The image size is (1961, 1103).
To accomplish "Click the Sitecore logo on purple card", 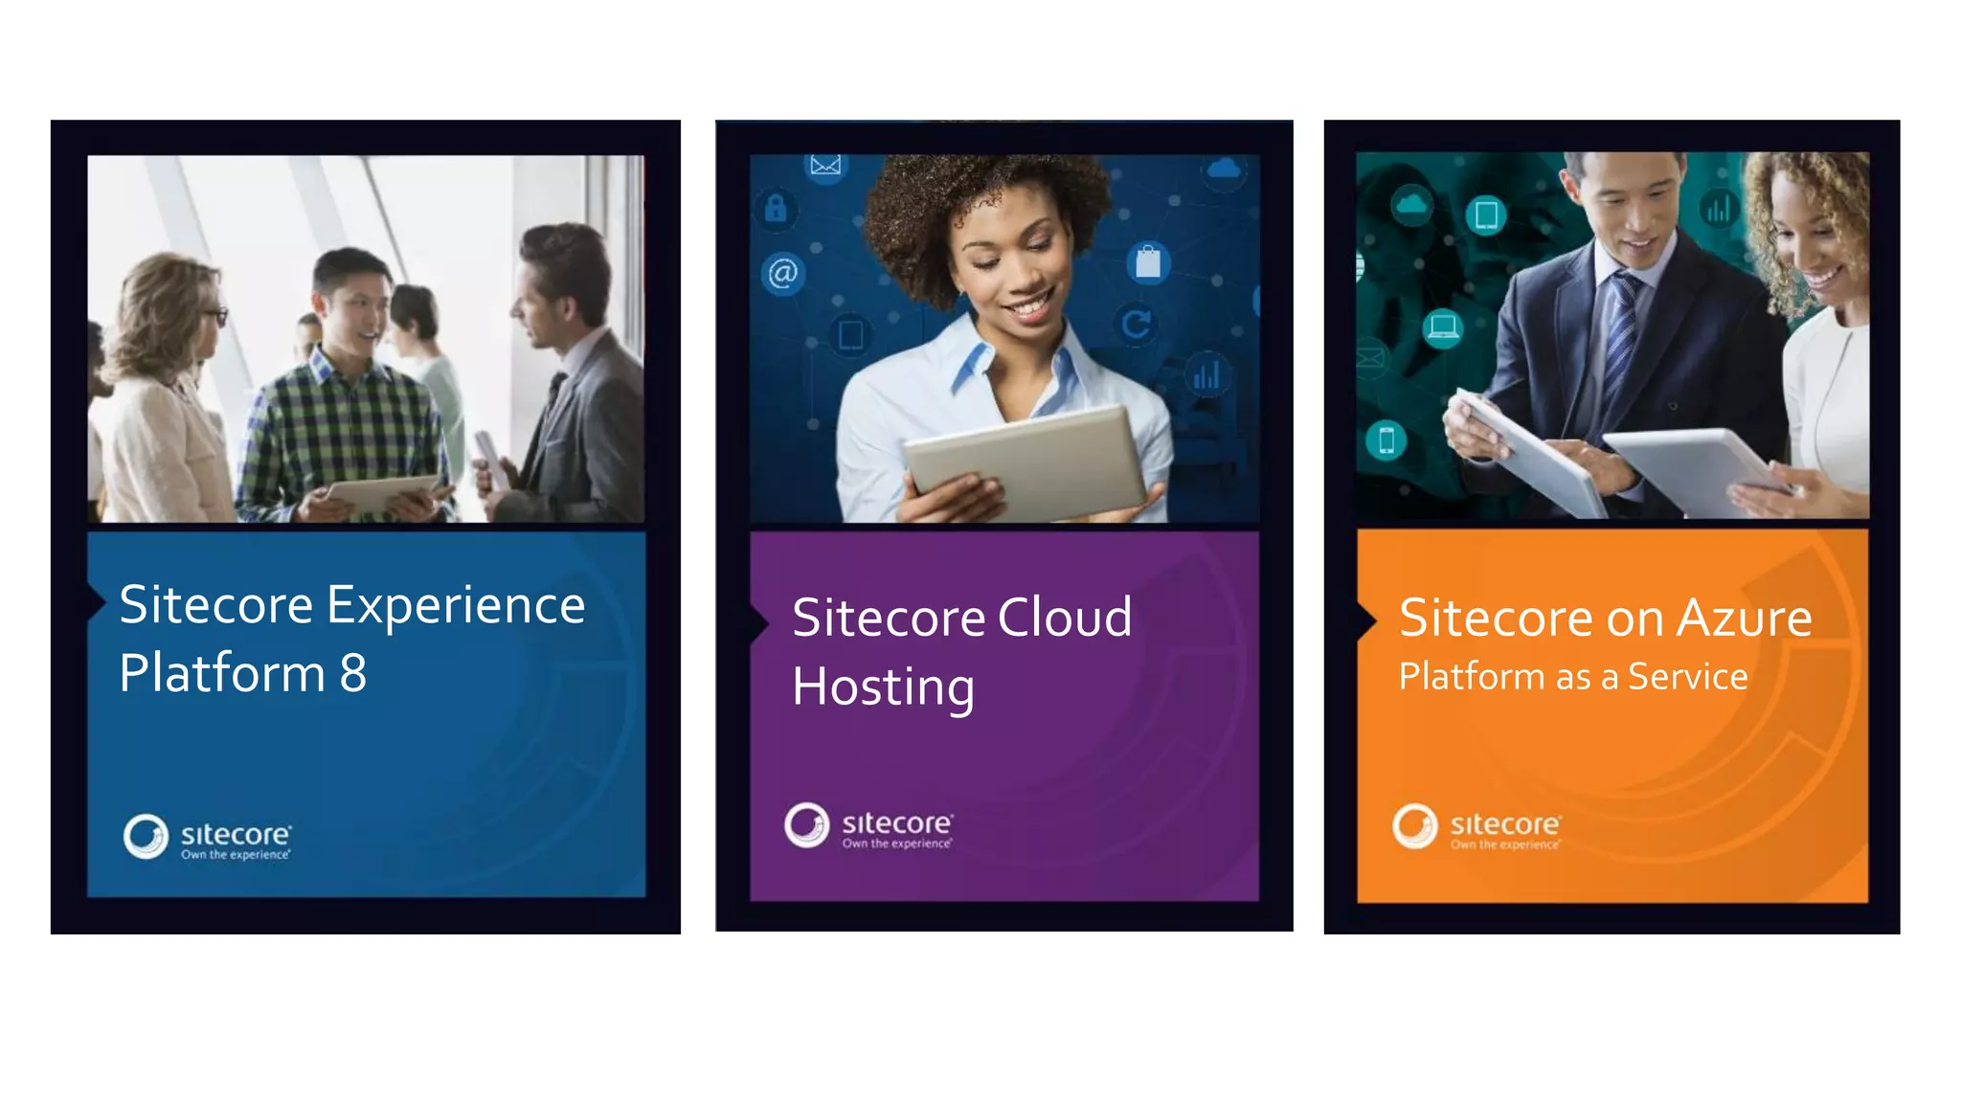I will 869,825.
